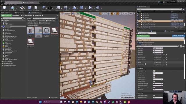
Task: Open the Edit Blueprint dropdown
Action: (x=178, y=36)
